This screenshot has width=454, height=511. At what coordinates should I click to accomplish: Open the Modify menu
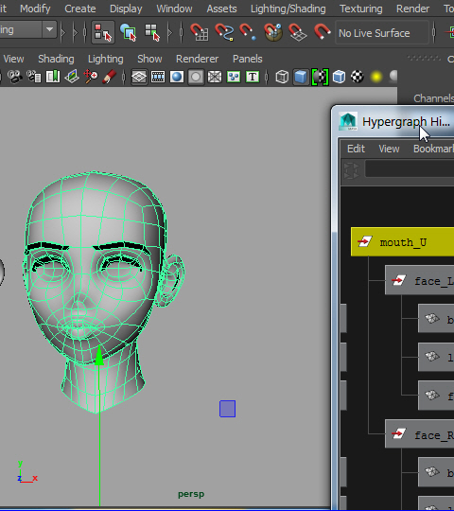pos(35,9)
